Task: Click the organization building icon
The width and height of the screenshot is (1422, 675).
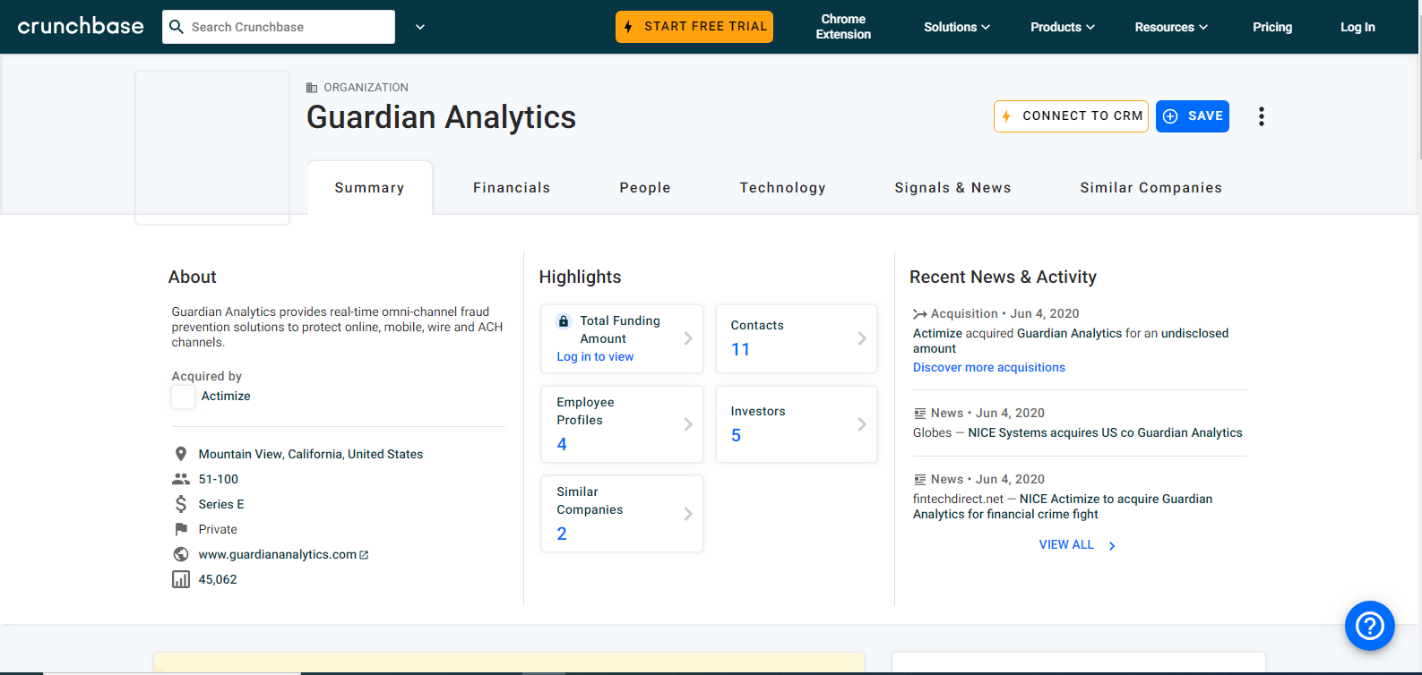Action: point(312,88)
